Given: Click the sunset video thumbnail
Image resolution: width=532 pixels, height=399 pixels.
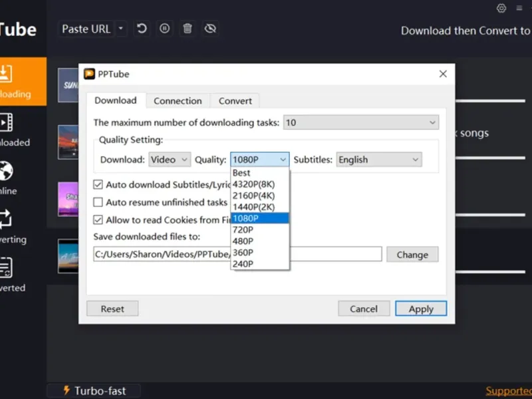Looking at the screenshot, I should (x=68, y=142).
